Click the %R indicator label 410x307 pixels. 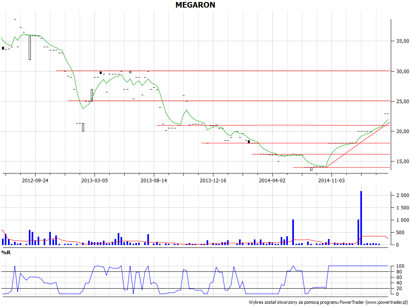point(6,253)
